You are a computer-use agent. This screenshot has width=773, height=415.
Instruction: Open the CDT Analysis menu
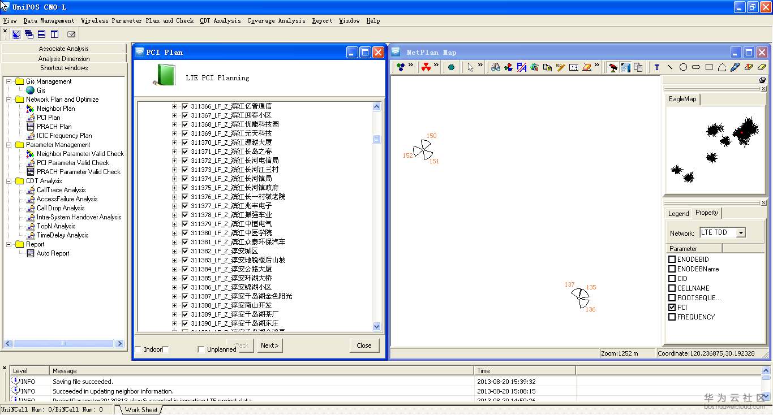(220, 20)
